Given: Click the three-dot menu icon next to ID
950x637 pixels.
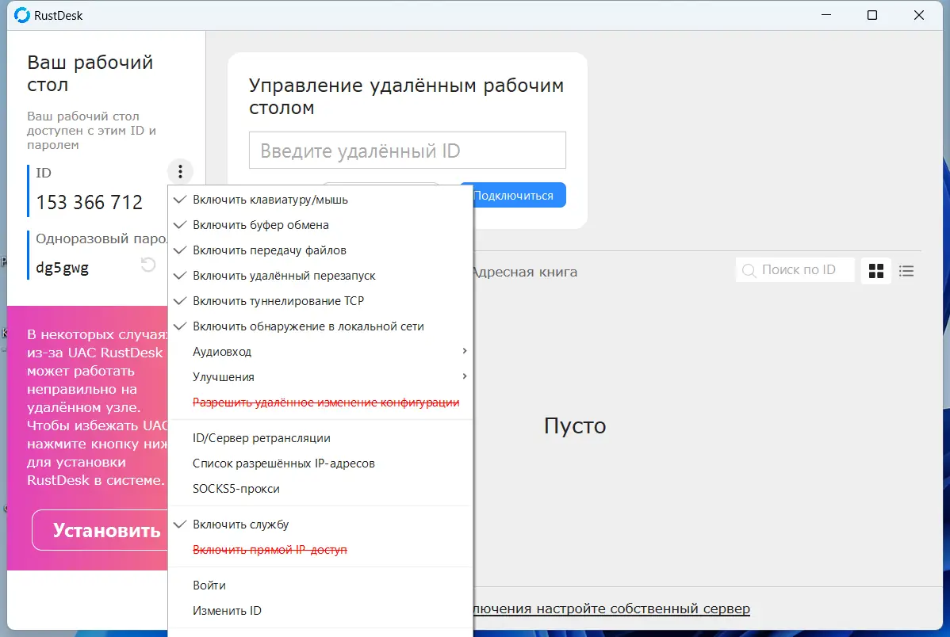Looking at the screenshot, I should (180, 172).
